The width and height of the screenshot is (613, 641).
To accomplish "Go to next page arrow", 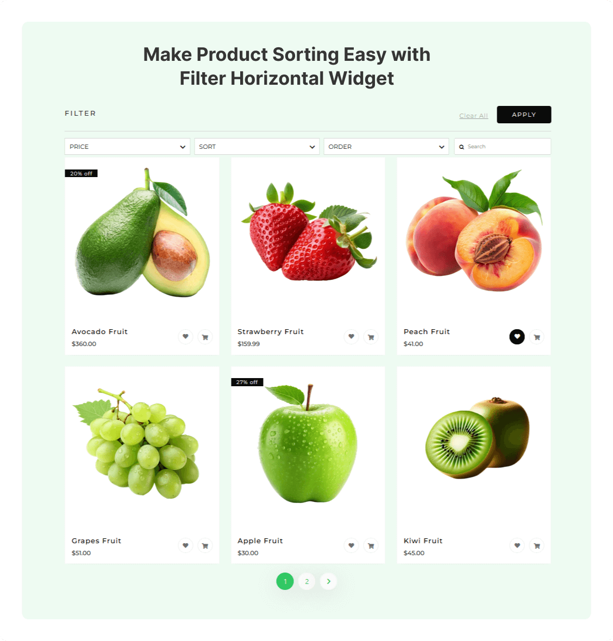I will click(328, 581).
